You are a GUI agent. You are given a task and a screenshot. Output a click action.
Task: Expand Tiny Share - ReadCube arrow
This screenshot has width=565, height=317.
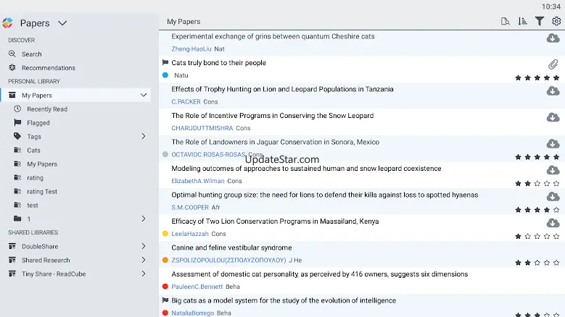click(x=144, y=274)
